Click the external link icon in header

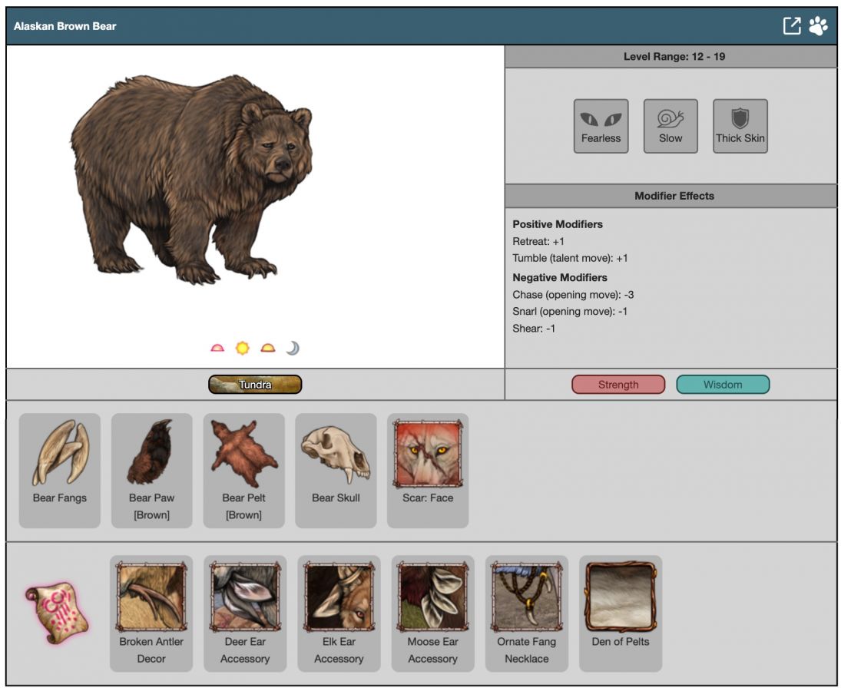click(791, 26)
